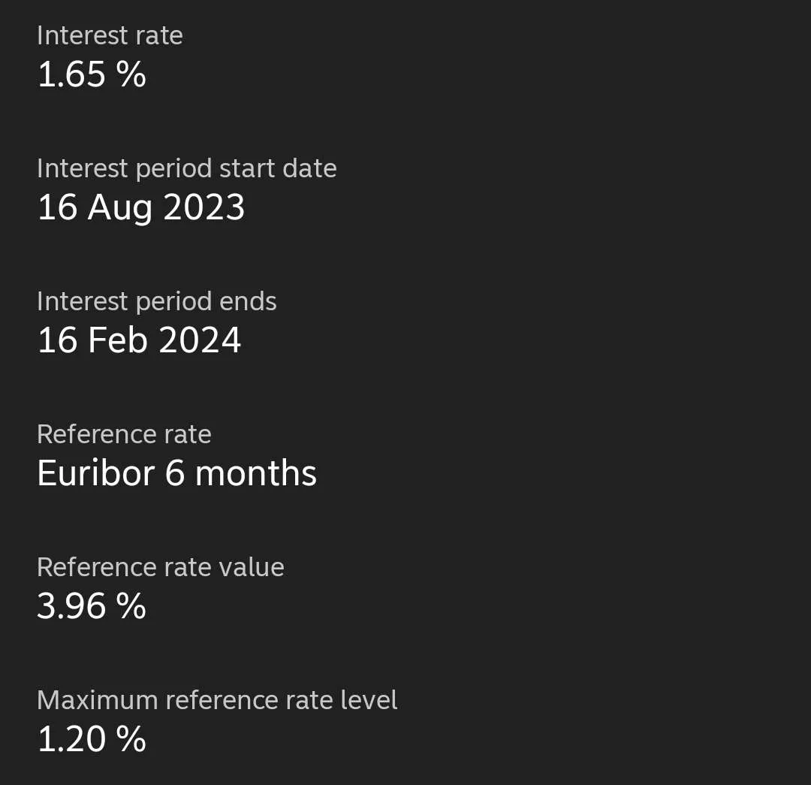Viewport: 811px width, 785px height.
Task: Click the word Euribor
Action: tap(95, 474)
